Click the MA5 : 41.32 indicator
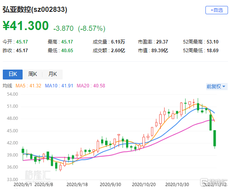This screenshot has height=189, width=230. [28, 85]
